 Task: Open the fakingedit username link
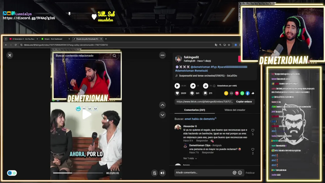click(x=191, y=57)
